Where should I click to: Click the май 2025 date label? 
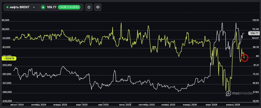(104, 105)
